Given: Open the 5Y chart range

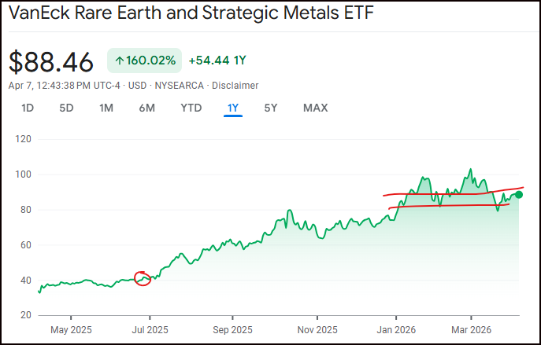Looking at the screenshot, I should coord(270,108).
